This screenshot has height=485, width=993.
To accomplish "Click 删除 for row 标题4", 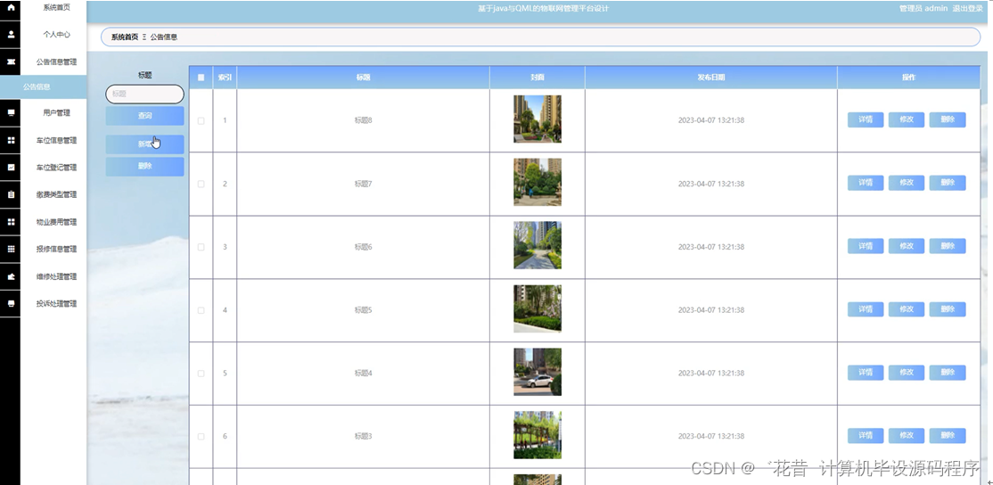I will pyautogui.click(x=948, y=373).
